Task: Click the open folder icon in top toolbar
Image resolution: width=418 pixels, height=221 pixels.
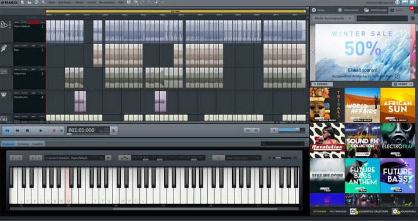Action: [x=30, y=2]
